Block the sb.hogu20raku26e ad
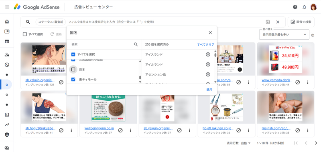Viewport: 321px width, 152px height. pos(61,130)
